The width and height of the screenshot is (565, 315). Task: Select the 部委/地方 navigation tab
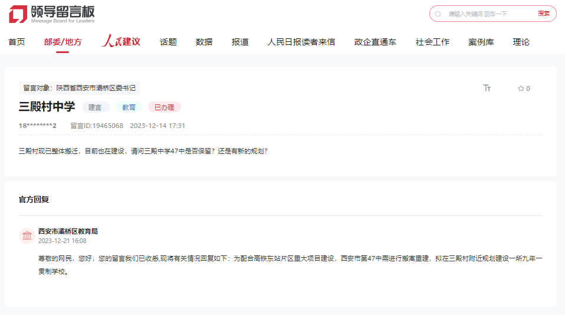(x=63, y=42)
